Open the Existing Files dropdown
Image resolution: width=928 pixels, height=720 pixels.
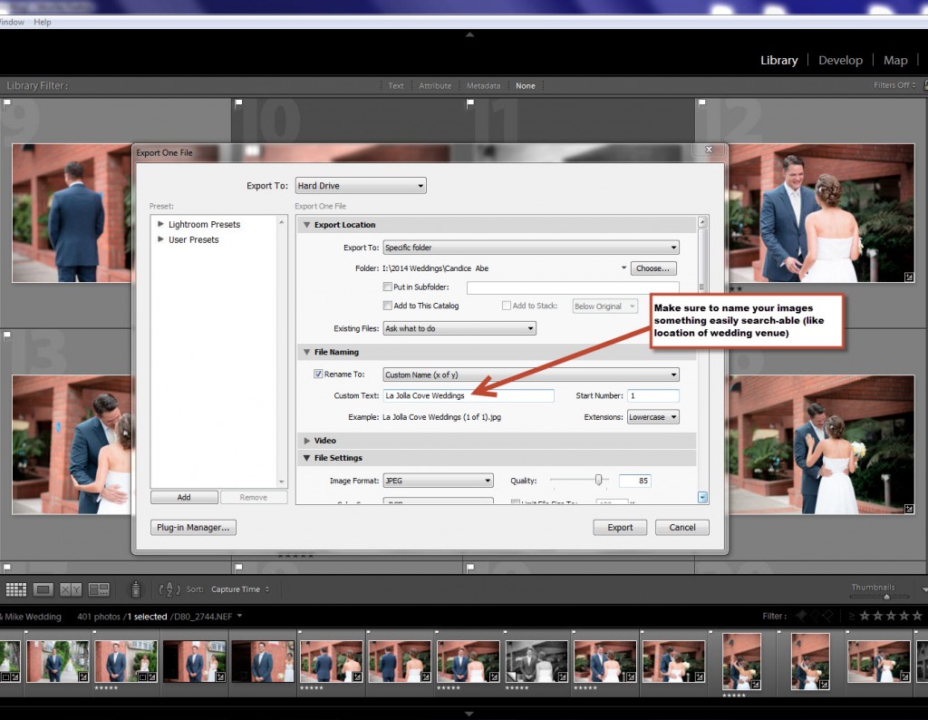pos(459,328)
